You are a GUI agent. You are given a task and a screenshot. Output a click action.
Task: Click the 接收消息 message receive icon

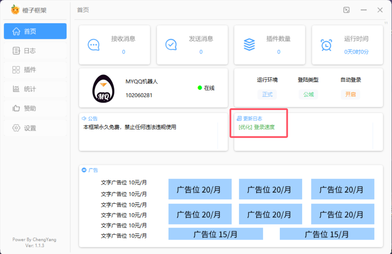[93, 45]
